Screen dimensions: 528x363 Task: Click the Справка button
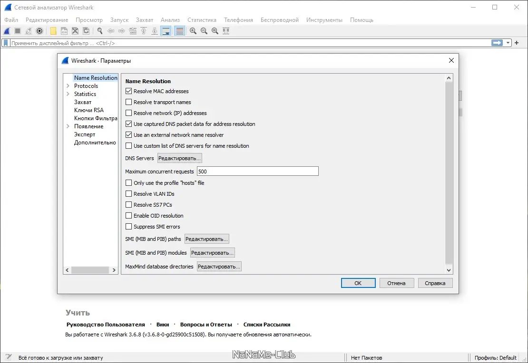[x=435, y=283]
